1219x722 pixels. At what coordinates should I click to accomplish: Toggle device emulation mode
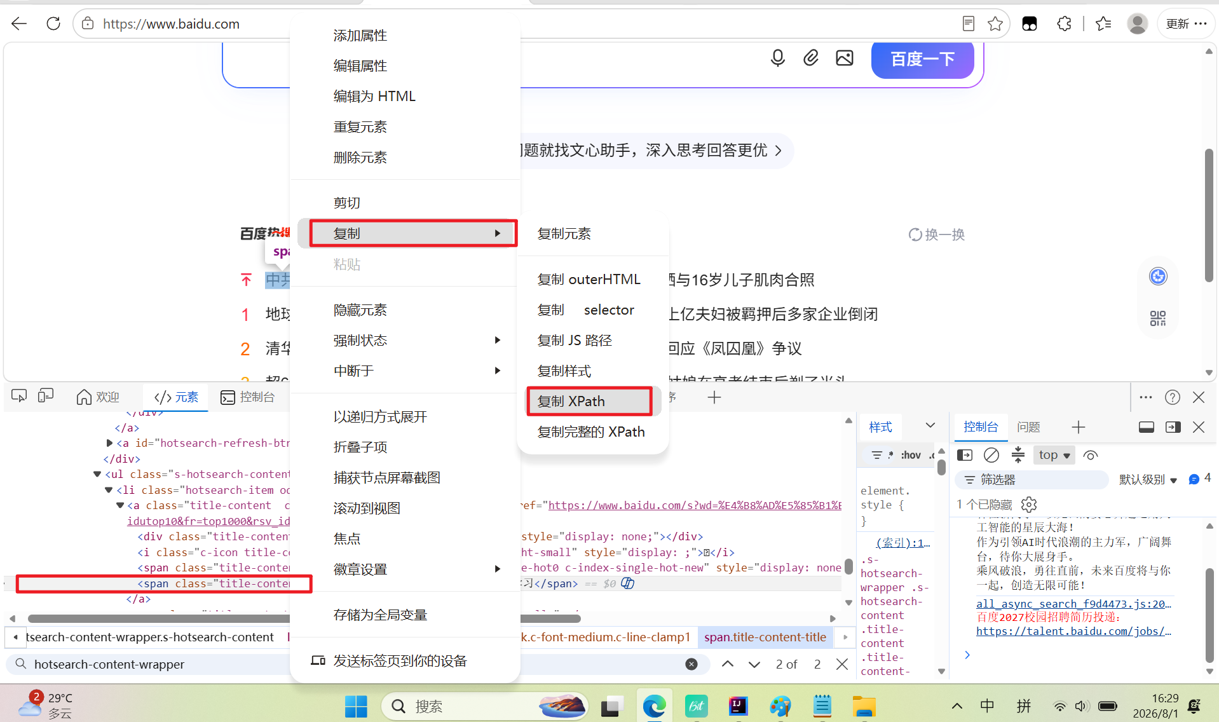pos(45,397)
